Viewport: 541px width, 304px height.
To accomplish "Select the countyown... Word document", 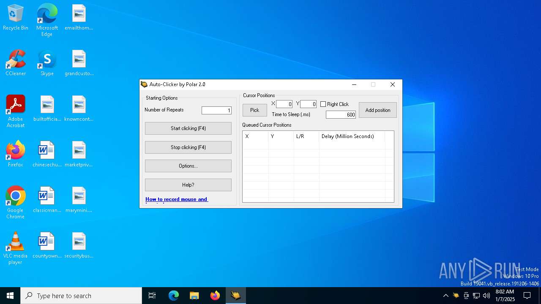I will click(47, 246).
